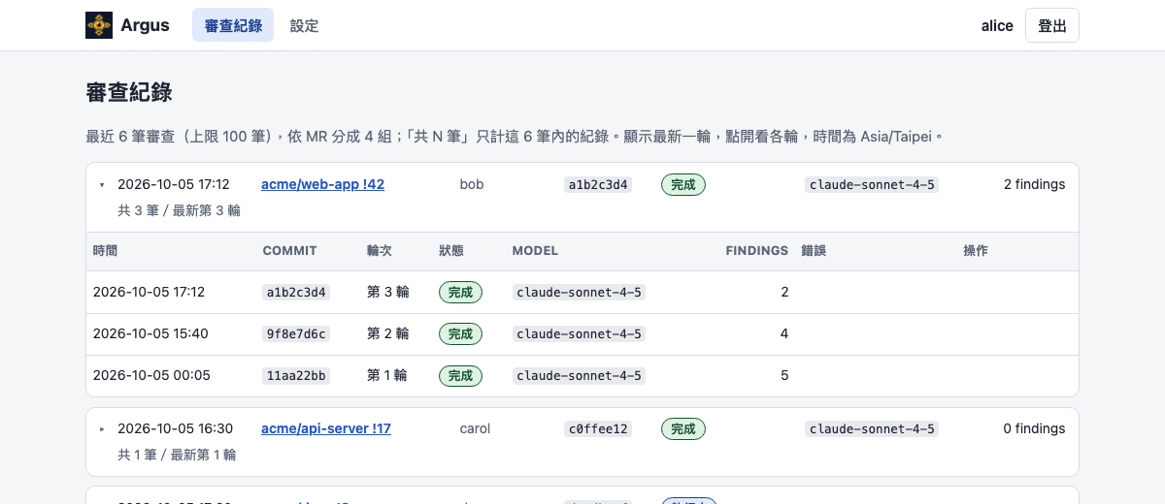Click the 狀態 column header
1165x504 pixels.
[x=451, y=250]
